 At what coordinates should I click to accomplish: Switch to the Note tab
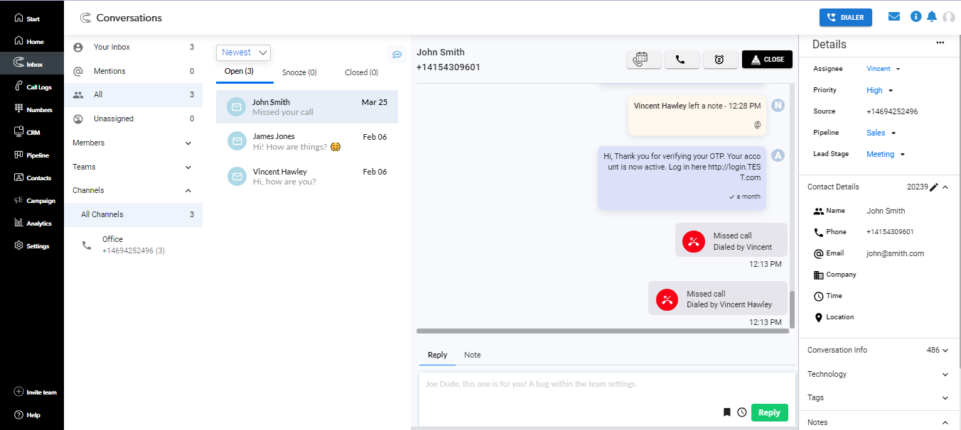point(472,355)
